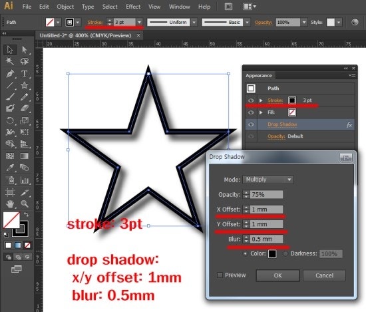Cancel the Drop Shadow dialog

coord(324,275)
